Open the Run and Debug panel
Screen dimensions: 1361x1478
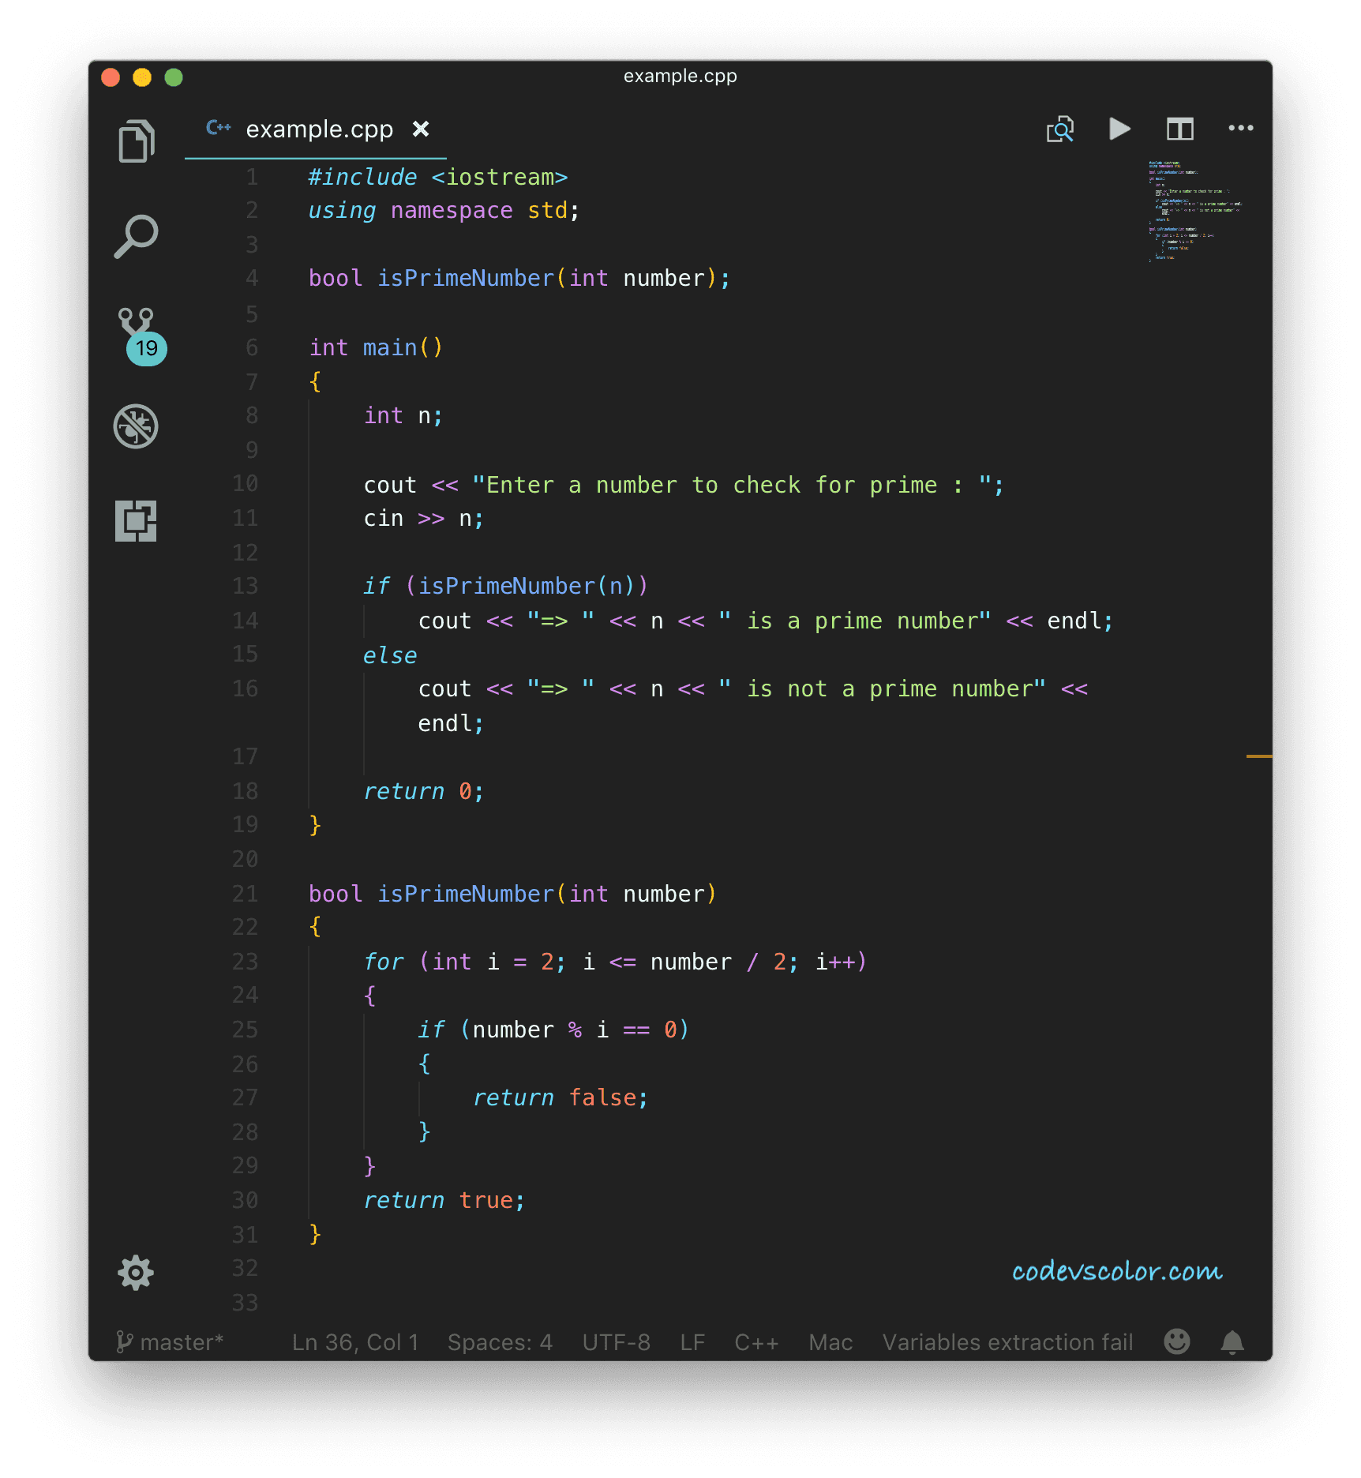pyautogui.click(x=136, y=426)
